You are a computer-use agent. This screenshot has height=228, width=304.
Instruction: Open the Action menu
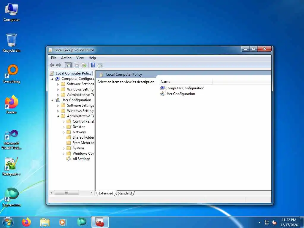tap(66, 58)
